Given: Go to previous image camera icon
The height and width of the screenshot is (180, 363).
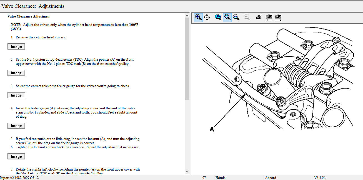Looking at the screenshot, I should tap(269, 17).
